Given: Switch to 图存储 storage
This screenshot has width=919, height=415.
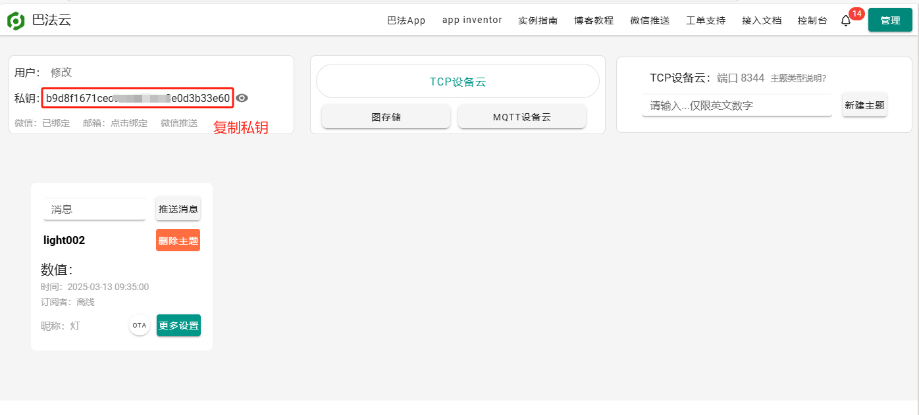Looking at the screenshot, I should pos(386,117).
